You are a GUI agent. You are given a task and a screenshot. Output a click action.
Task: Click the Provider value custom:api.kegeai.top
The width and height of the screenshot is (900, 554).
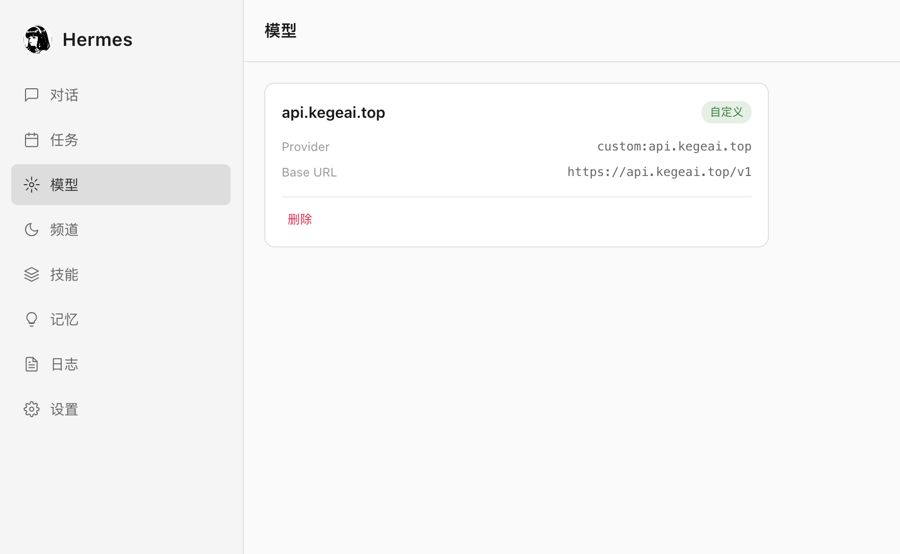(674, 146)
